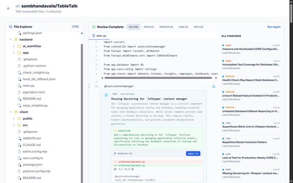This screenshot has width=293, height=183.
Task: Click the File Explorer tree icon
Action: coord(11,27)
